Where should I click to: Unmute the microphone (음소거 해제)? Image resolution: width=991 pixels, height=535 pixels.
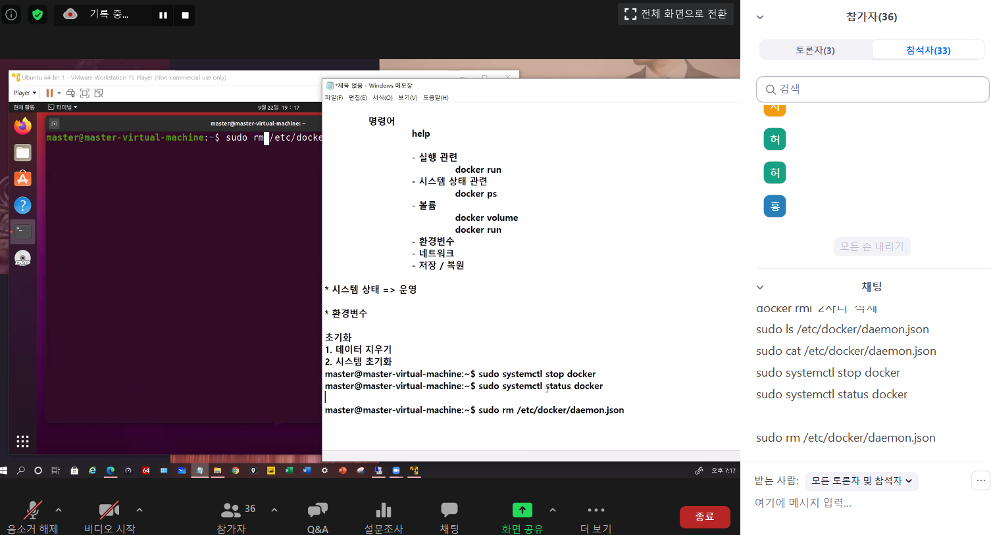click(32, 511)
